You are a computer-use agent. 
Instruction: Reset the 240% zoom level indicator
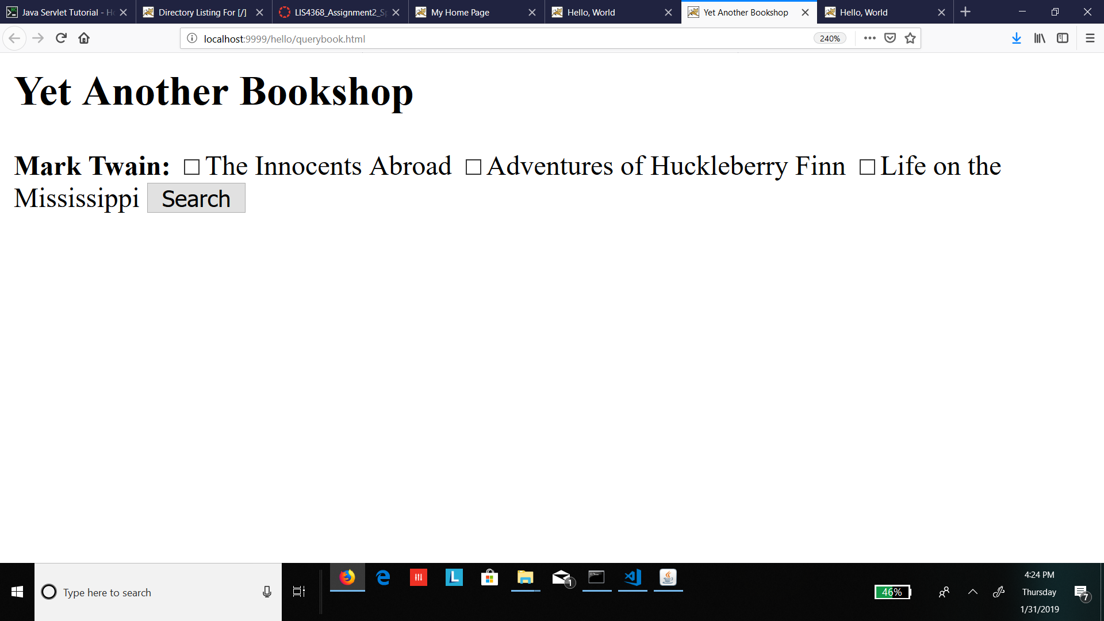tap(829, 39)
